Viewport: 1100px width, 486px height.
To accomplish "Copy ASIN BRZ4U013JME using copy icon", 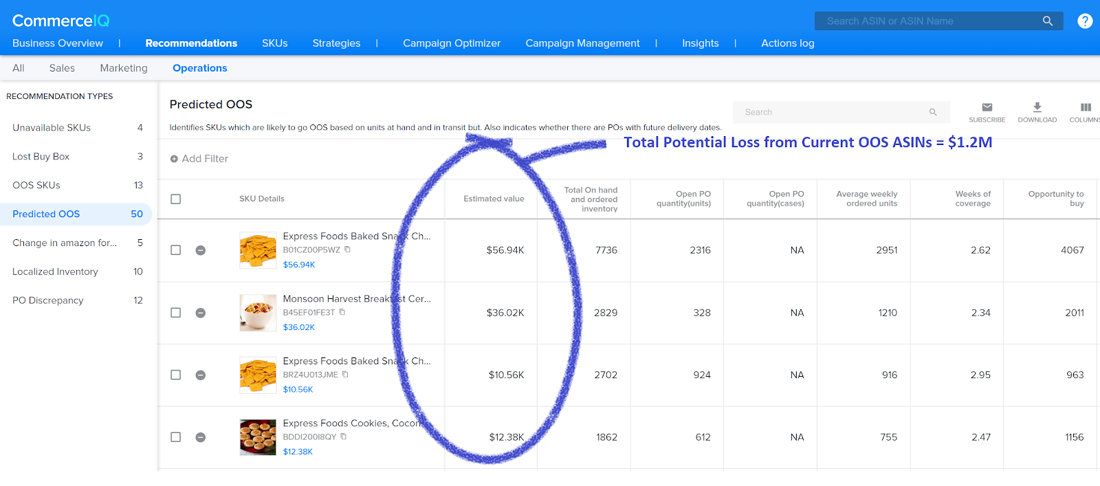I will 345,375.
